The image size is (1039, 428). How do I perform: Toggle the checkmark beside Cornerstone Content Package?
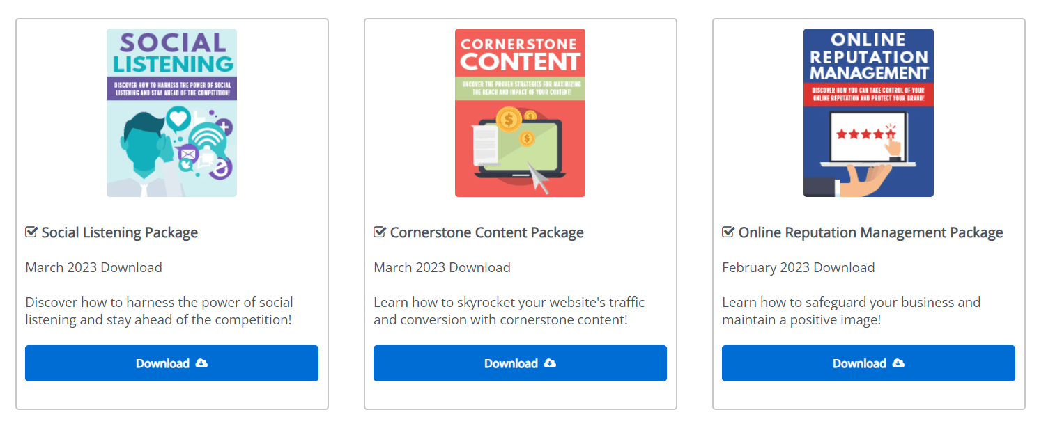point(380,232)
